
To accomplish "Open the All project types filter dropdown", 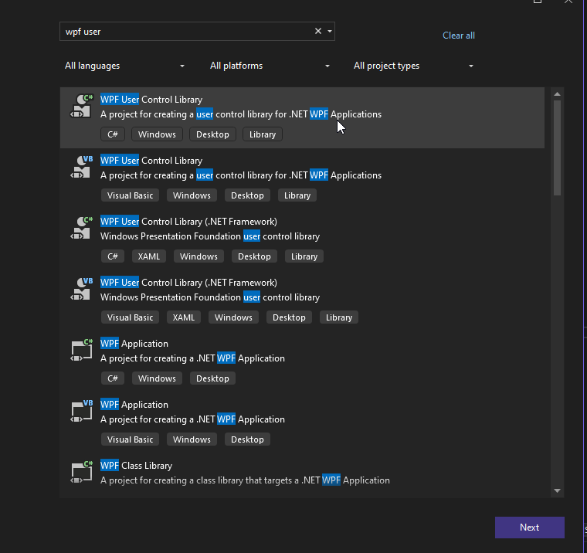I will (x=413, y=66).
